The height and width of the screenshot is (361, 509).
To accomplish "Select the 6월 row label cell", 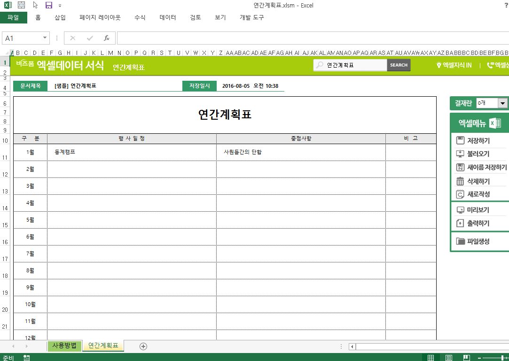I will coord(30,237).
